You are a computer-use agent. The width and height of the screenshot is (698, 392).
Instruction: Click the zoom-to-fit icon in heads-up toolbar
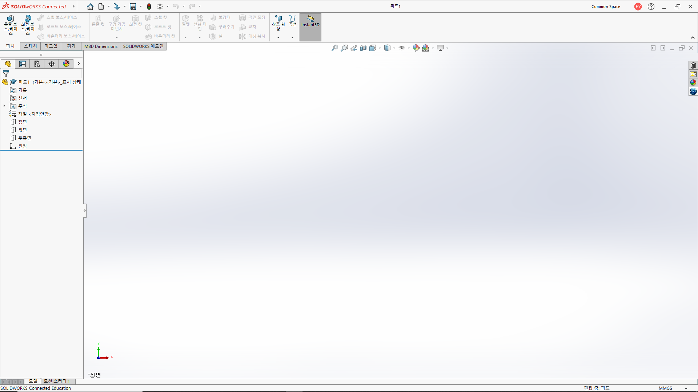pyautogui.click(x=334, y=48)
